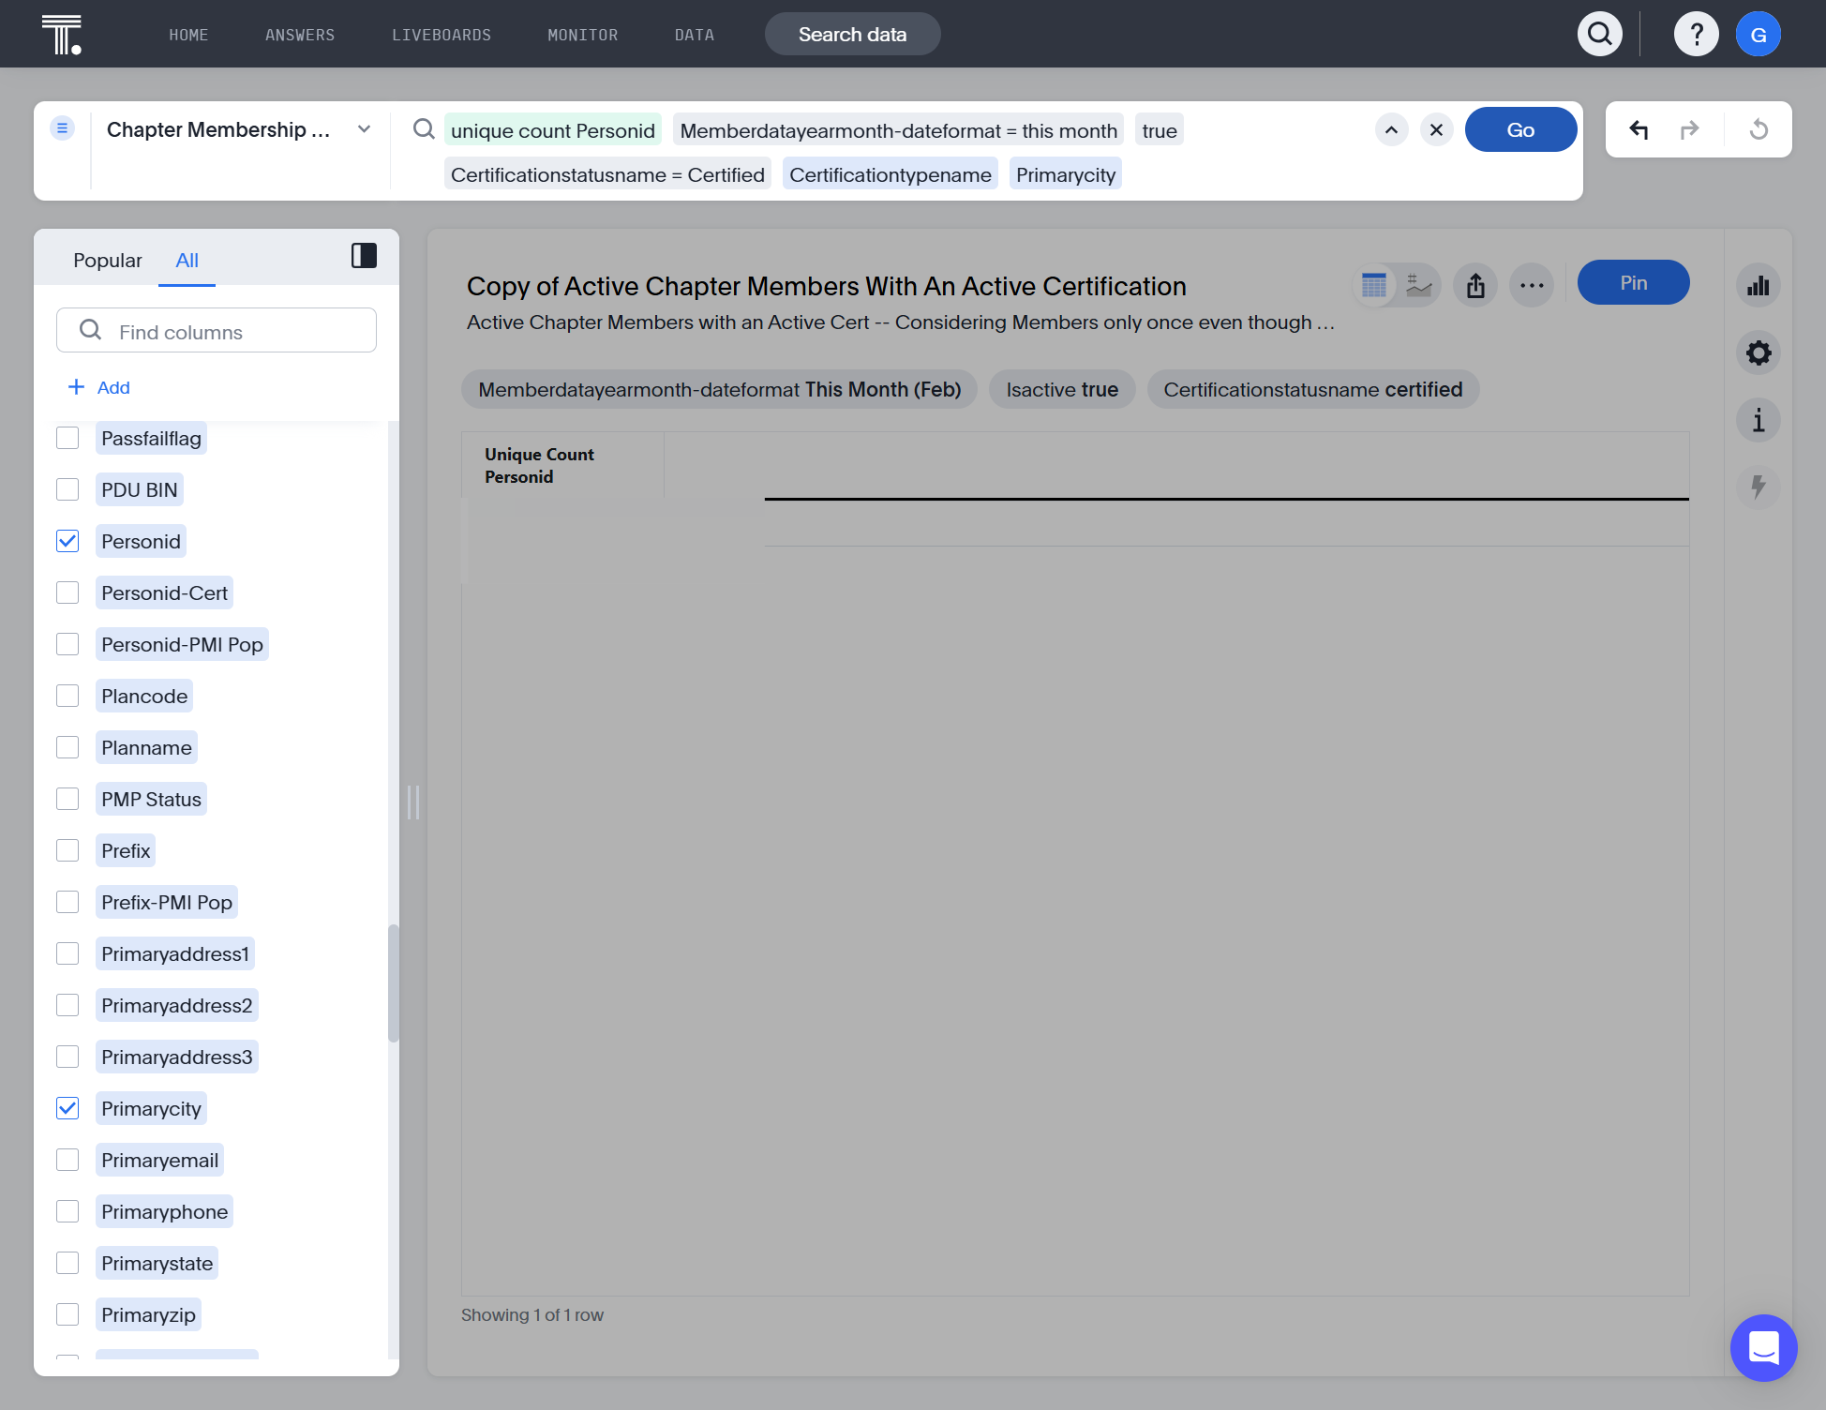
Task: Uncheck the Personid column checkbox
Action: [x=67, y=541]
